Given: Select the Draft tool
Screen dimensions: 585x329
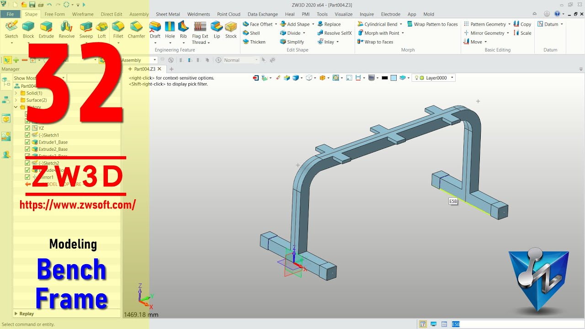Looking at the screenshot, I should point(155,29).
